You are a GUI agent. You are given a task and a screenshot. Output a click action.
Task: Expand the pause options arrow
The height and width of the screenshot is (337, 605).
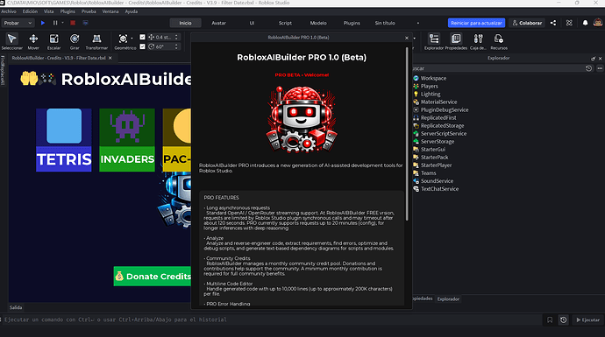click(x=62, y=23)
